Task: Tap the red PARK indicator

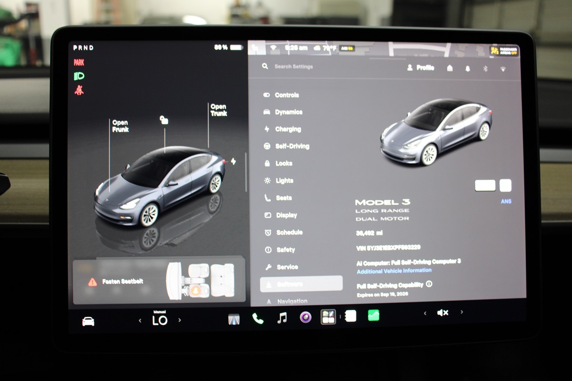Action: 79,62
